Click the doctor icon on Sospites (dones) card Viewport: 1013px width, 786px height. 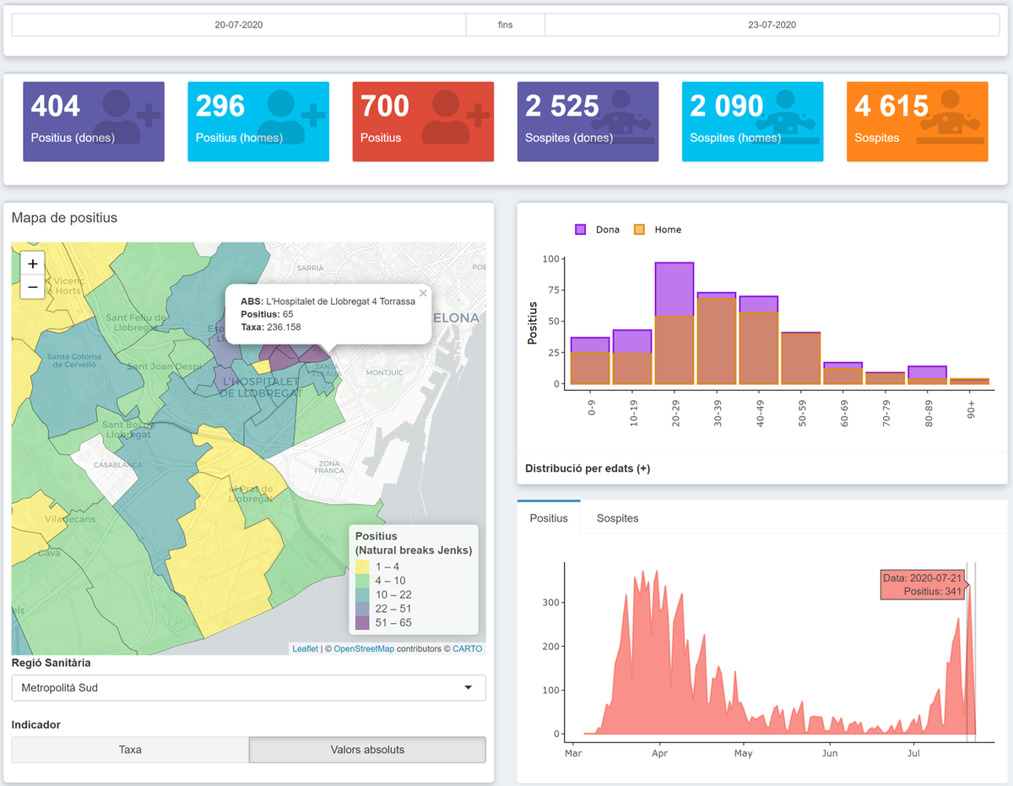click(620, 116)
